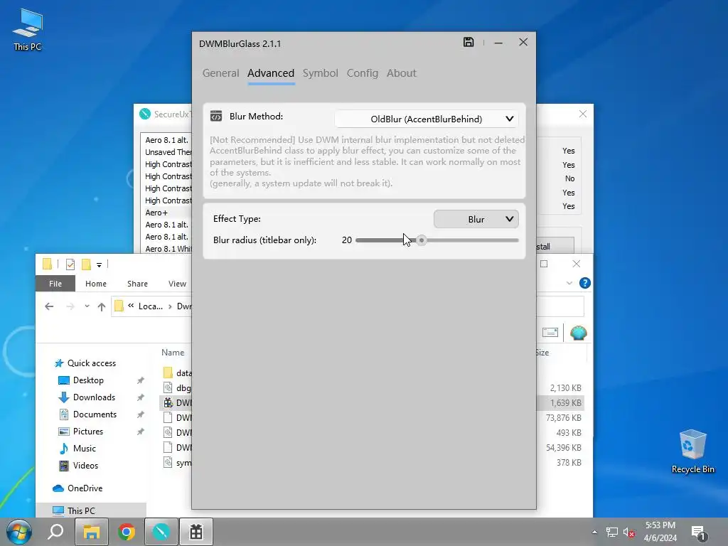Click the Explorer Help icon
Screen dimensions: 728x546
tap(585, 283)
